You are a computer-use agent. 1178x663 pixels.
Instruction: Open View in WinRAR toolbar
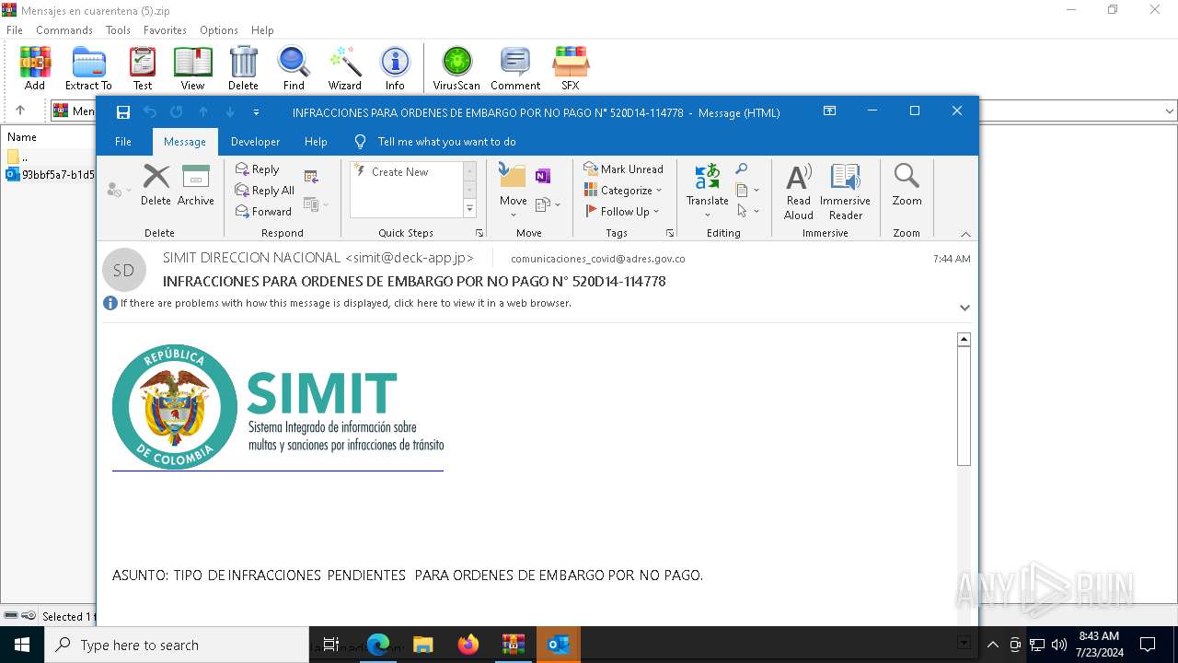(x=192, y=68)
